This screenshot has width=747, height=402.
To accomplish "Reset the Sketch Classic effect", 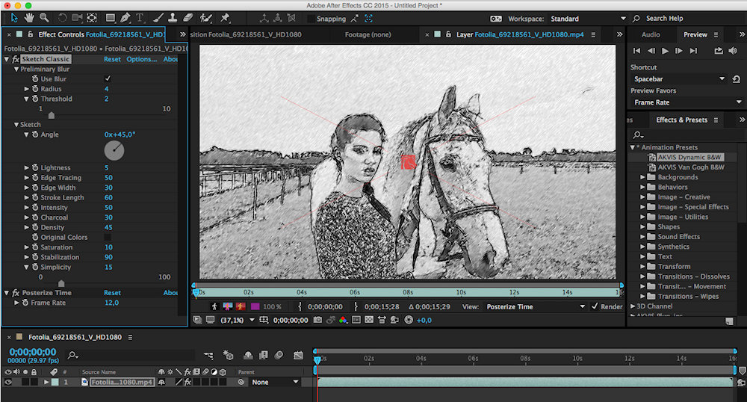I will pyautogui.click(x=112, y=59).
